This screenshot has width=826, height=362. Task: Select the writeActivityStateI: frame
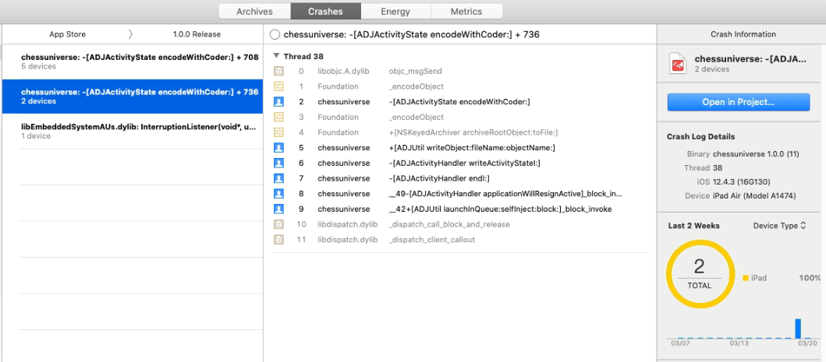(465, 163)
